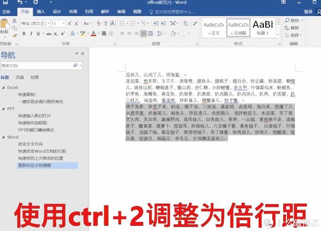Click the 登录 sign-in link
The width and height of the screenshot is (321, 231).
point(308,12)
